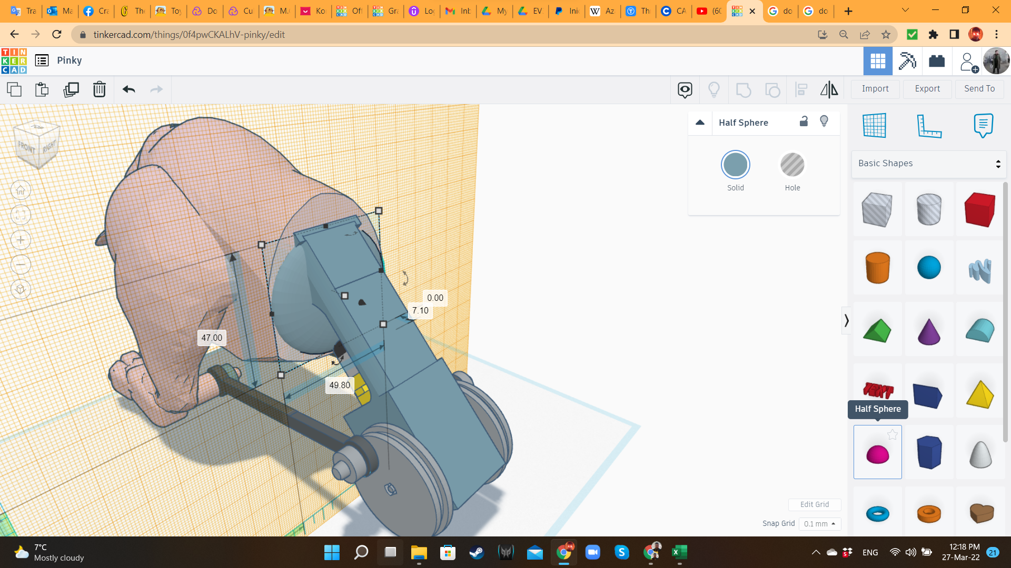Set Half Sphere to Hole
The height and width of the screenshot is (568, 1011).
coord(792,165)
